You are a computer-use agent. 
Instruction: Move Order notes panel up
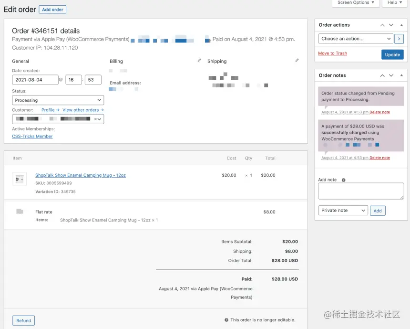click(382, 75)
